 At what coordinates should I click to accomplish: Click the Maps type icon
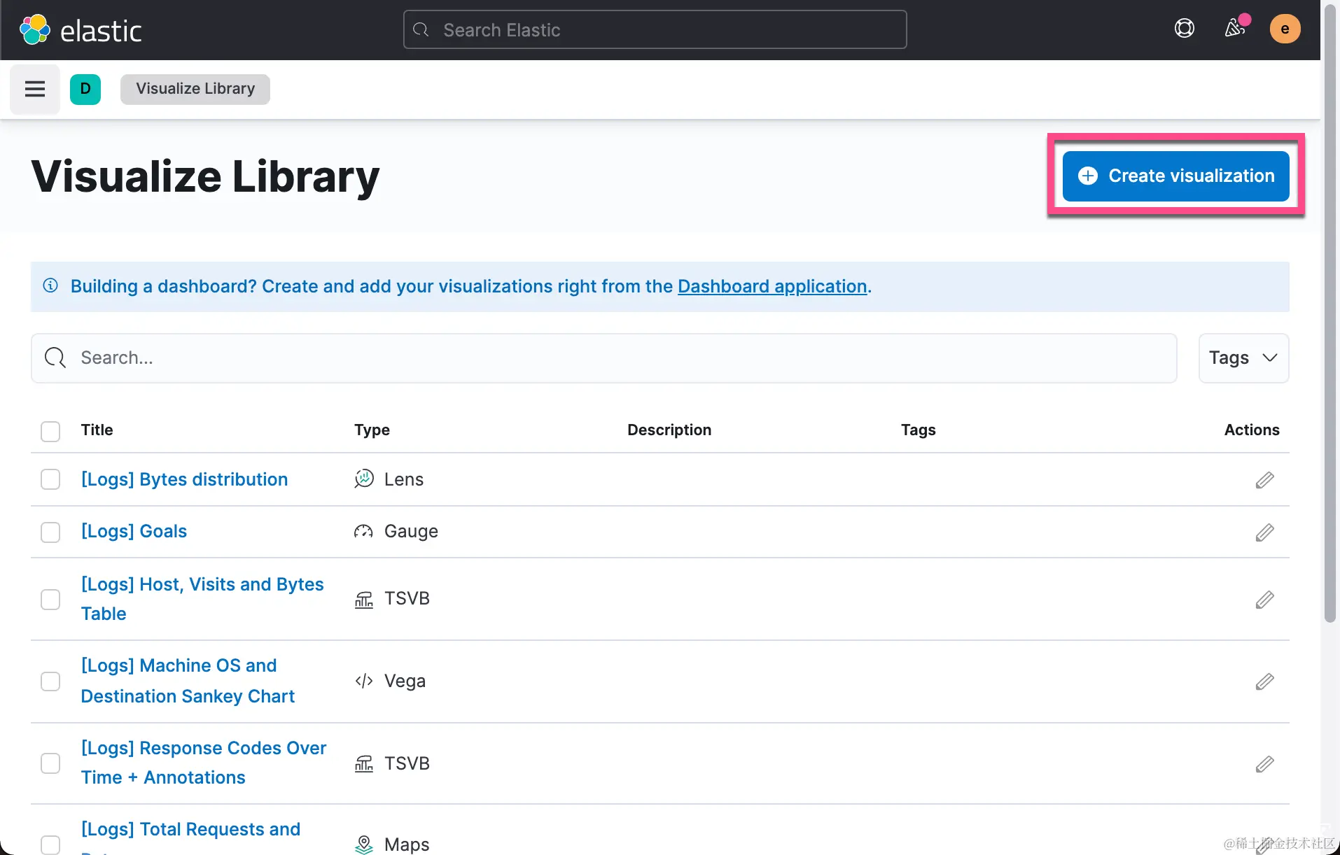pos(364,844)
